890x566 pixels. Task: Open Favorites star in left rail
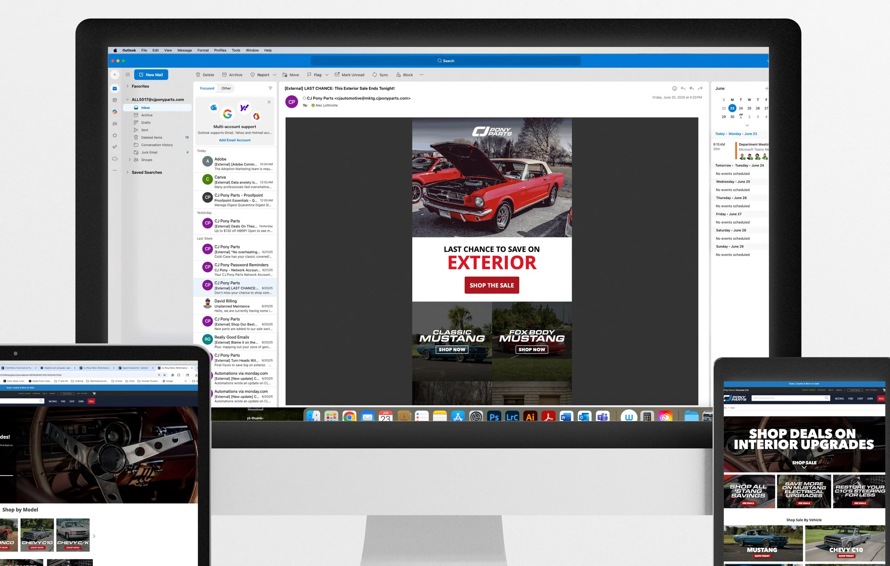(115, 135)
